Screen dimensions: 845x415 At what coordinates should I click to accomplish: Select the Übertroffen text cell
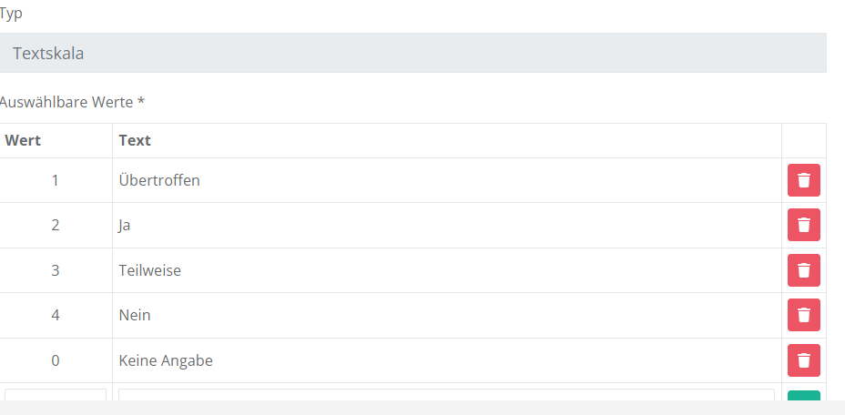pos(159,180)
